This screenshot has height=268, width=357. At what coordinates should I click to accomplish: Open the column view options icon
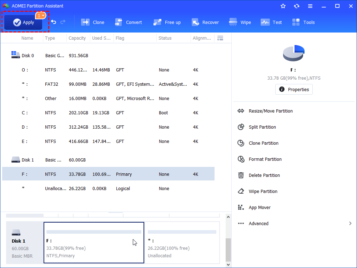pos(220,38)
